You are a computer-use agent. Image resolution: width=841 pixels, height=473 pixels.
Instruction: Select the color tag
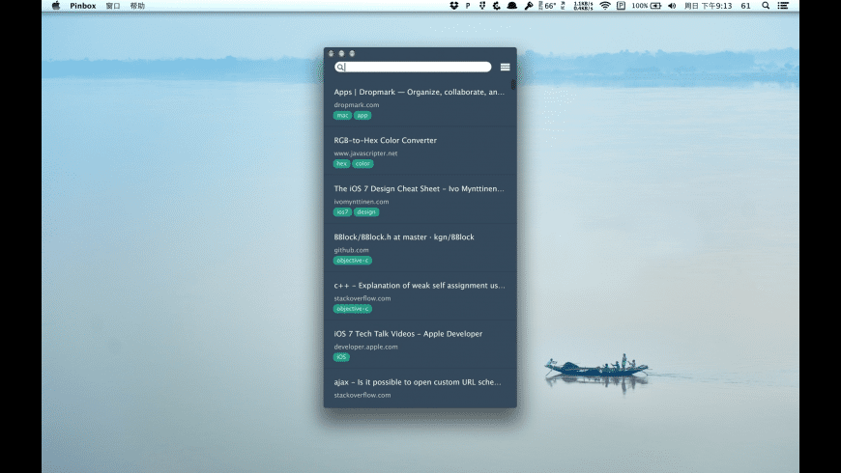[362, 163]
